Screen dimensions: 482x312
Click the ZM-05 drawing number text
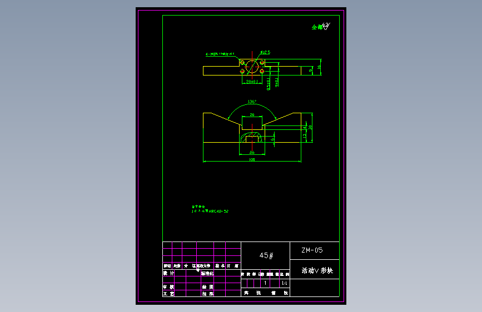312,250
